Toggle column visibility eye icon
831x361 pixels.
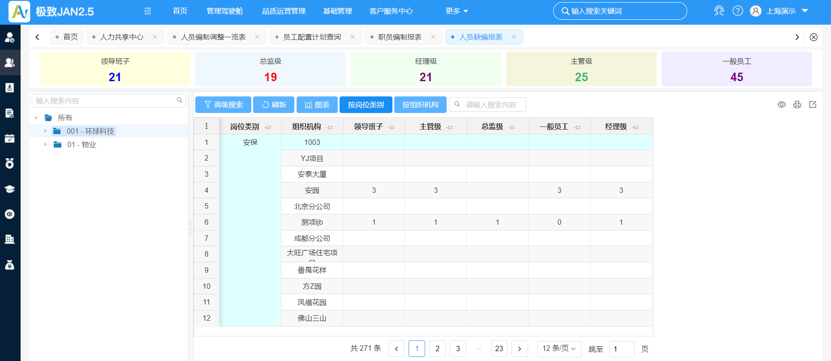782,104
